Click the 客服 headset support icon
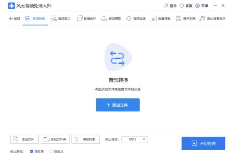The image size is (242, 156). tap(182, 6)
